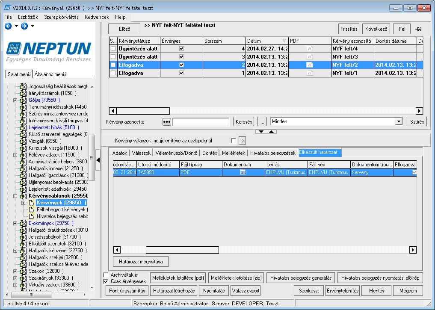Click the top grid horizontal scrollbar thumb
The height and width of the screenshot is (310, 435).
point(143,111)
